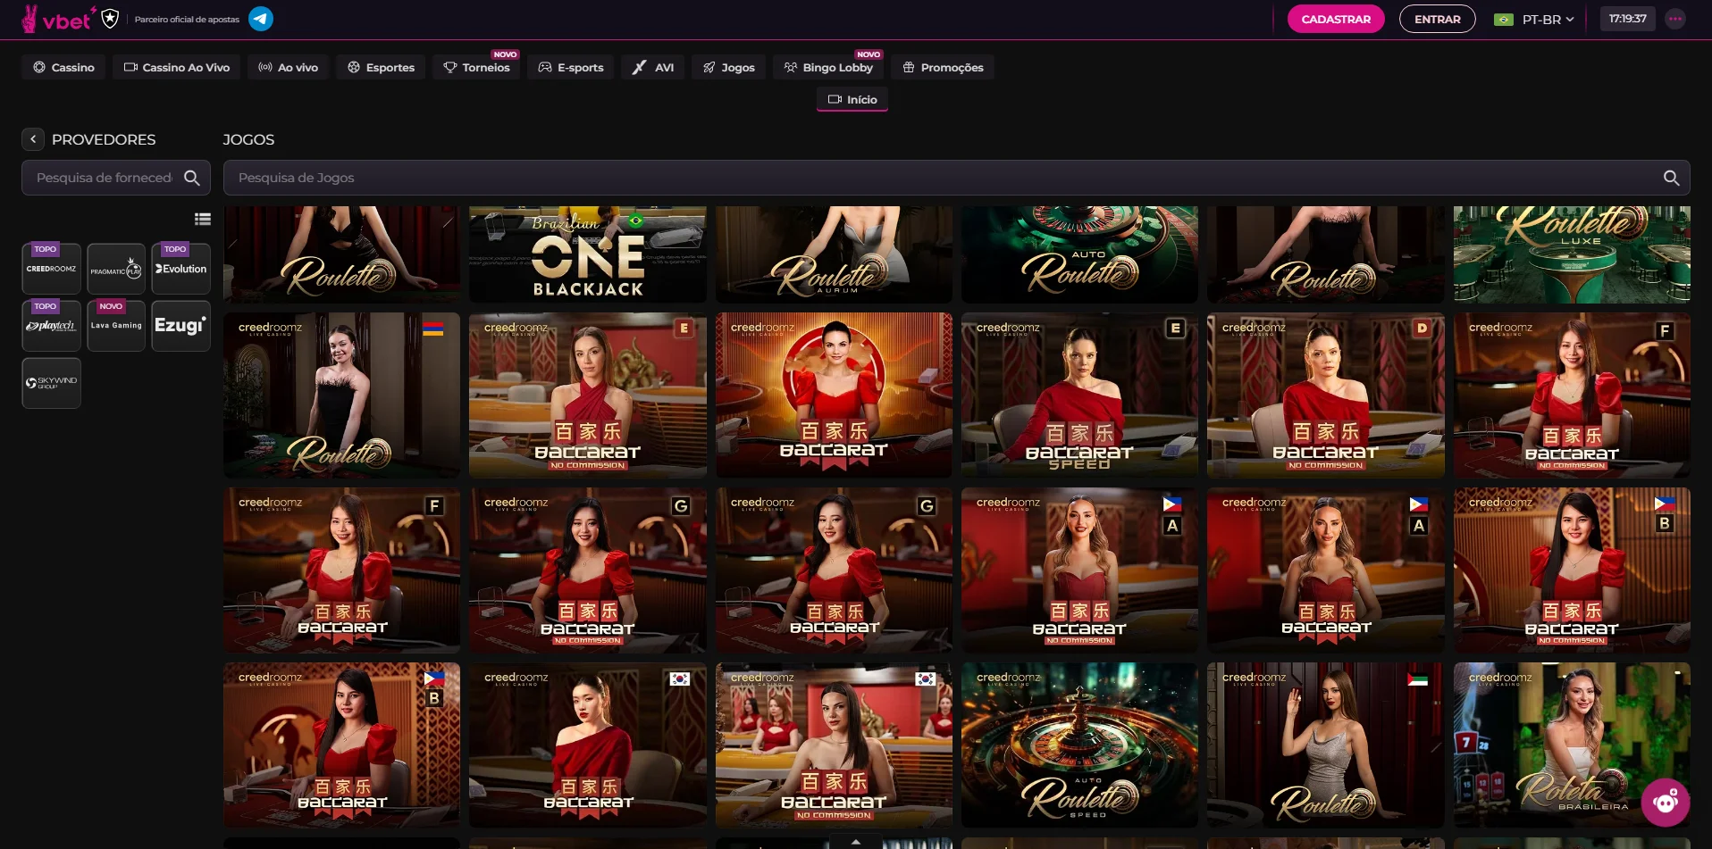The height and width of the screenshot is (849, 1712).
Task: Select the Creedroomz provider
Action: click(52, 269)
